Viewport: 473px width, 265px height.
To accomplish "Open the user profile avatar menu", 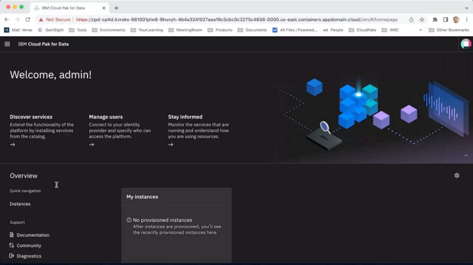I will coord(466,44).
